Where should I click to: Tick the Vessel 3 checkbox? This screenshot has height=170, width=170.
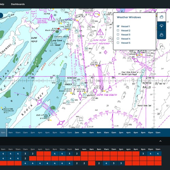[118, 34]
